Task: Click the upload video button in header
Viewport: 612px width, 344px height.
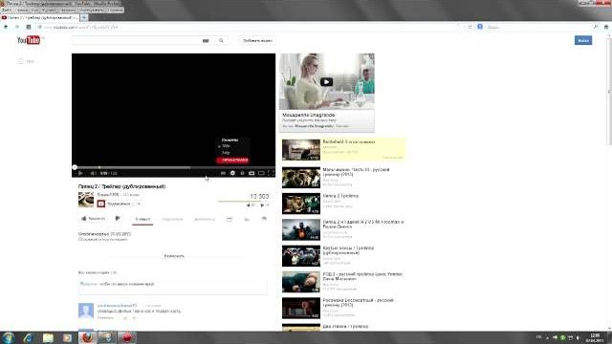Action: (257, 40)
